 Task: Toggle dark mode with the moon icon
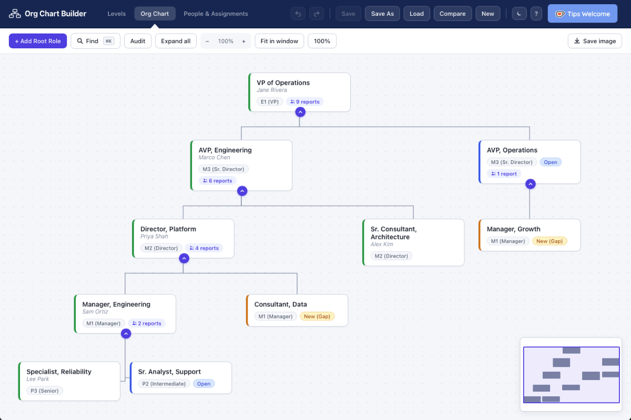(x=519, y=13)
